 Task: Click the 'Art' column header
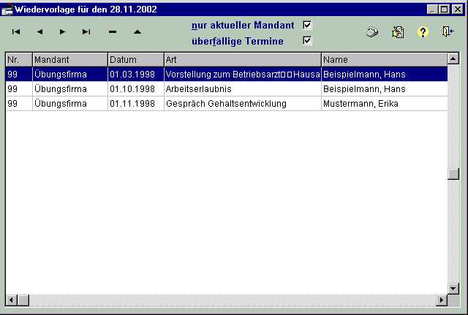pos(242,59)
